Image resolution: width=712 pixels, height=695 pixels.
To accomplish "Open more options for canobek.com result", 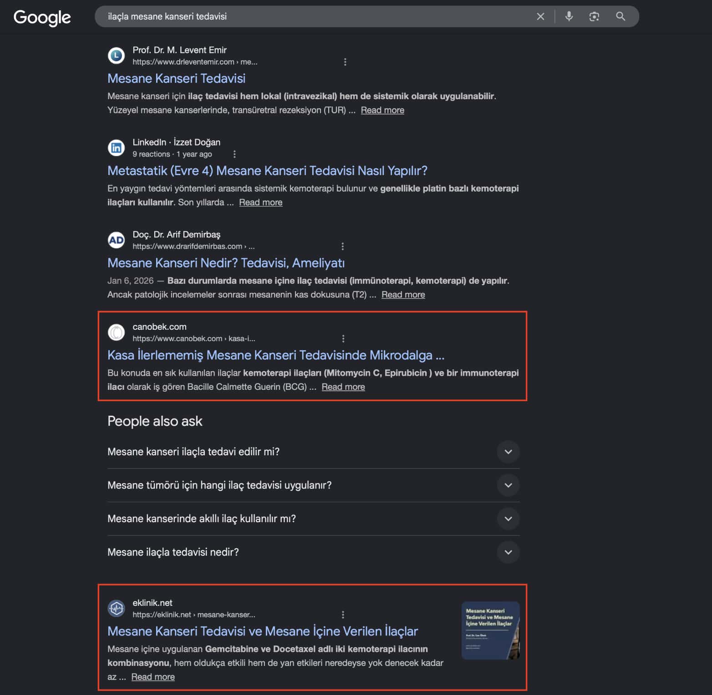I will [x=343, y=338].
